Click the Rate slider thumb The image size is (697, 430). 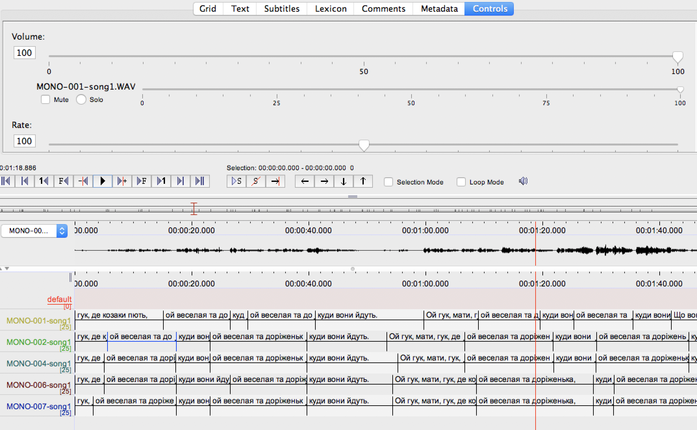pos(364,145)
